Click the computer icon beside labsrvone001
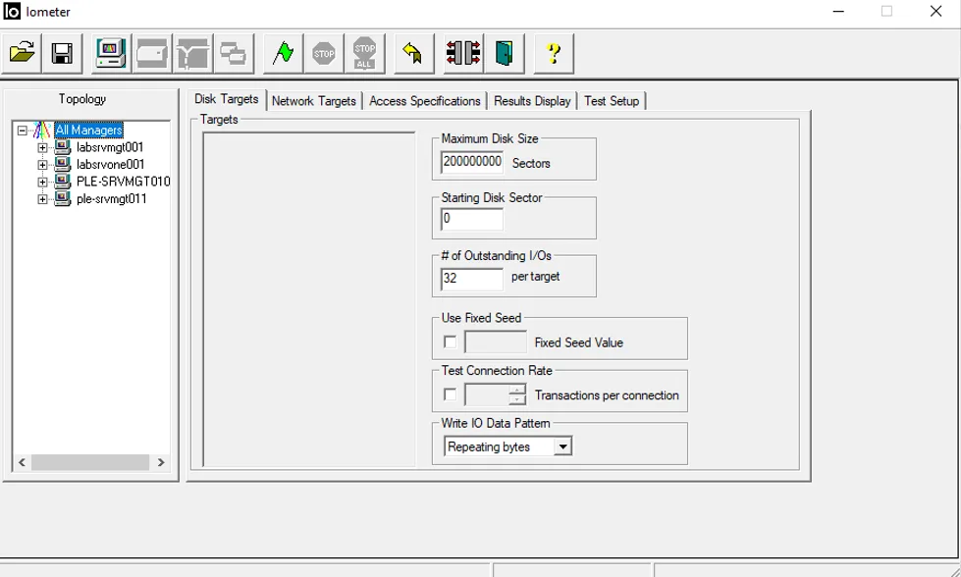 click(x=63, y=164)
